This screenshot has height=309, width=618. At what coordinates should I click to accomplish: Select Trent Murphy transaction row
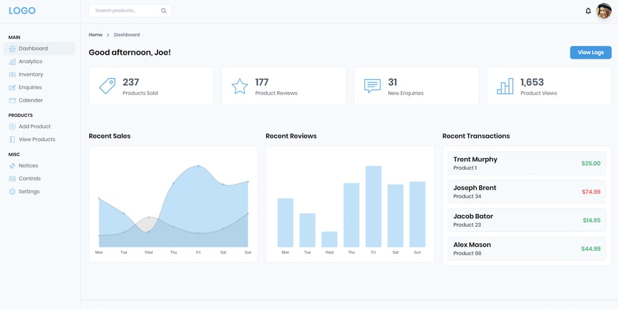527,163
